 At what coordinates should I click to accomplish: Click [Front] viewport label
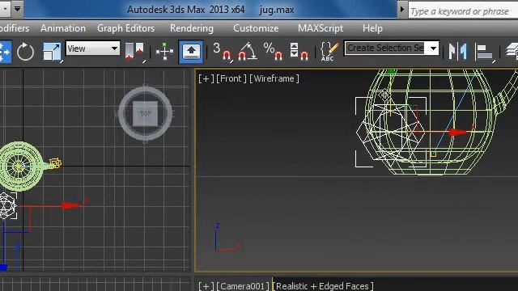tap(231, 78)
